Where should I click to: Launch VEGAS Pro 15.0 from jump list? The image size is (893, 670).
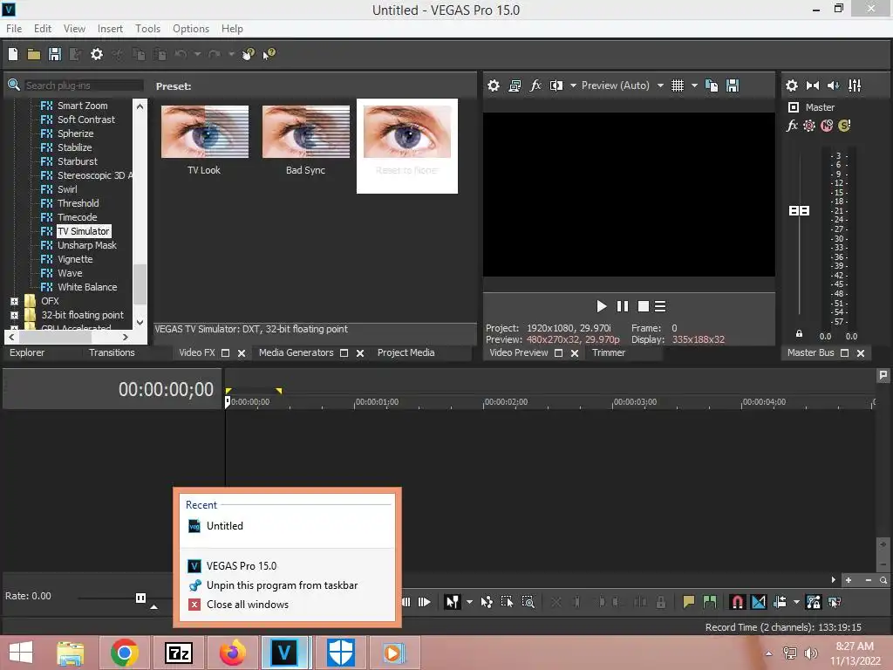242,565
